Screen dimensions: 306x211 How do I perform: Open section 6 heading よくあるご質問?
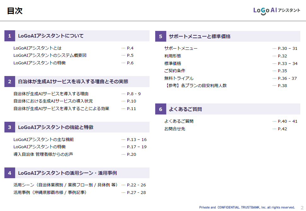pyautogui.click(x=185, y=109)
